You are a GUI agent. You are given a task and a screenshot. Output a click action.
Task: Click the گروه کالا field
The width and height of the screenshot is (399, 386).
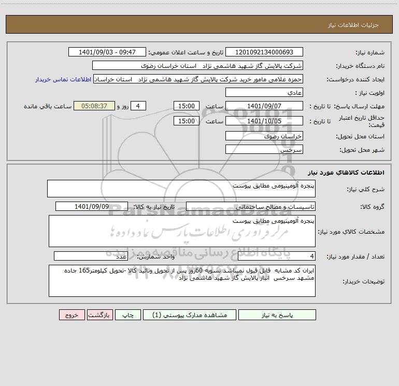(x=251, y=206)
